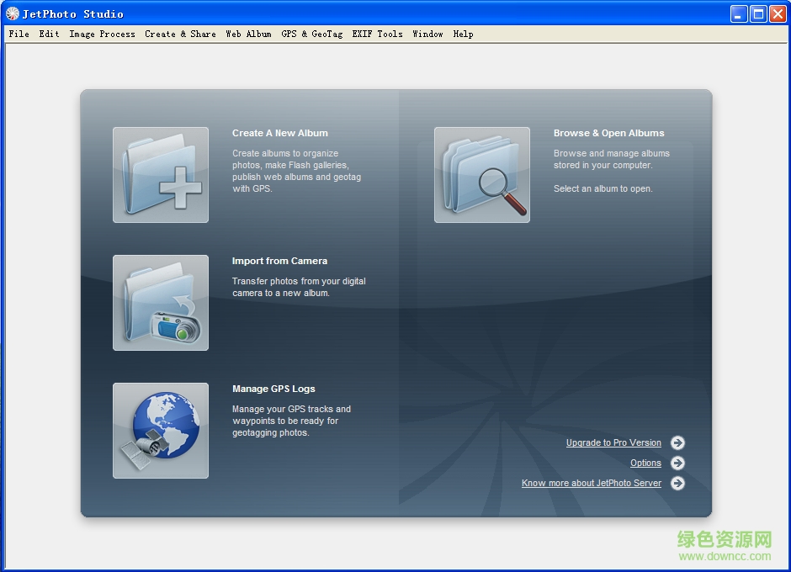Expand the EXIF Tools menu

377,34
